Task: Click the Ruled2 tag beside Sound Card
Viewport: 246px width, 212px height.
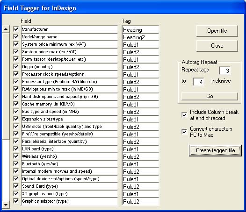Action: pyautogui.click(x=140, y=186)
